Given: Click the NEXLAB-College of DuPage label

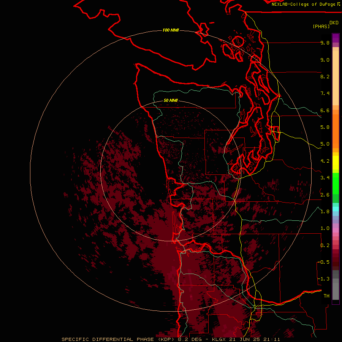Looking at the screenshot, I should pos(304,4).
